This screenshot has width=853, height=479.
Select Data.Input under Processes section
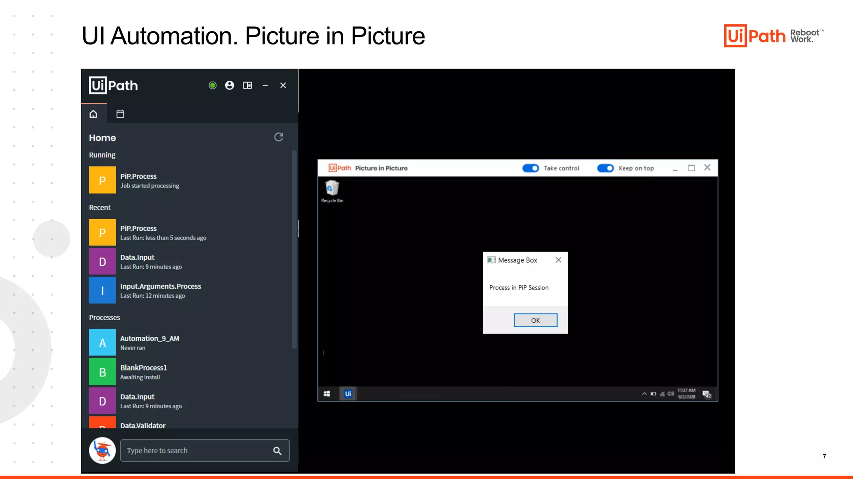click(x=190, y=401)
